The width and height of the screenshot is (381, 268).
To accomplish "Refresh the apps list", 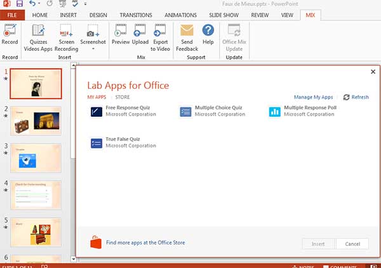I will click(356, 97).
